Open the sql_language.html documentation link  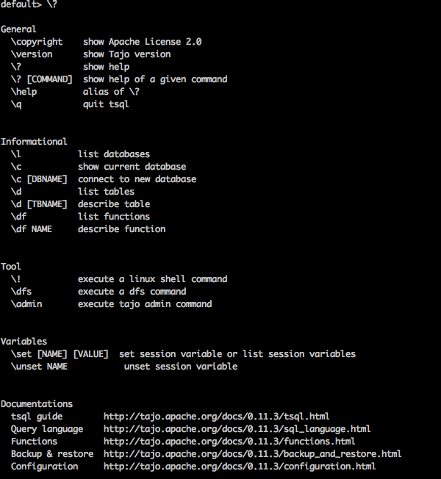pyautogui.click(x=237, y=429)
